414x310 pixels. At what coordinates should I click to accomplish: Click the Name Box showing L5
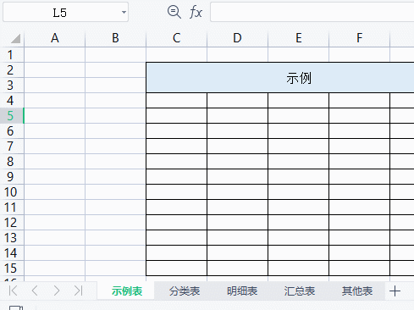tap(65, 12)
